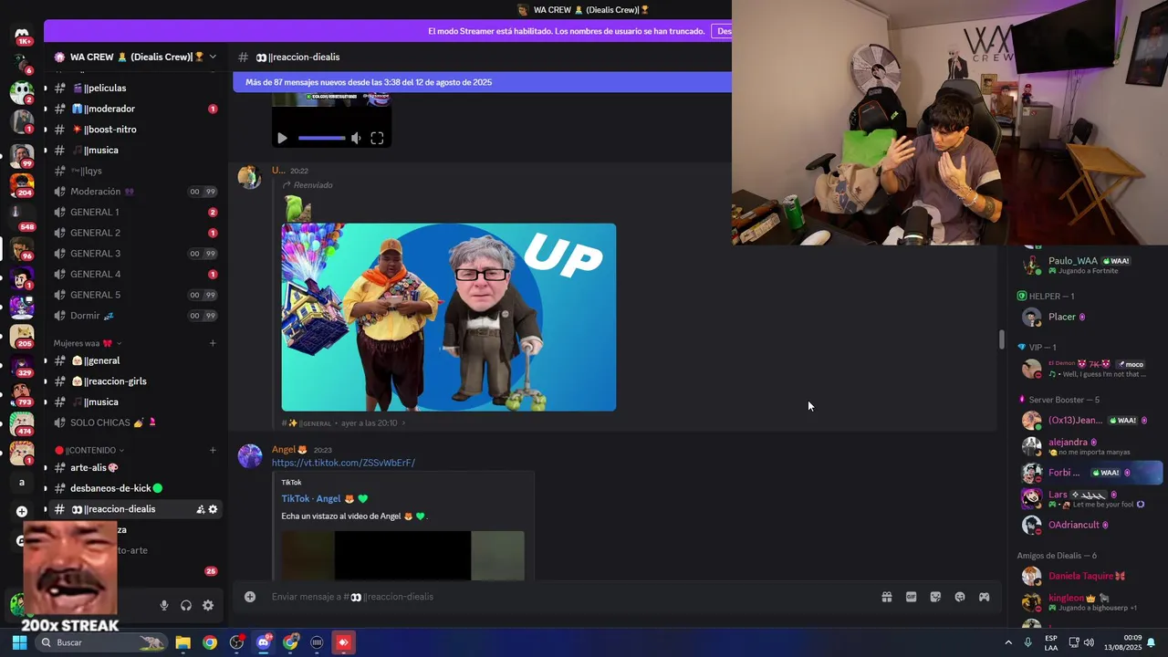
Task: Toggle the microphone icon in system tray
Action: click(1027, 642)
